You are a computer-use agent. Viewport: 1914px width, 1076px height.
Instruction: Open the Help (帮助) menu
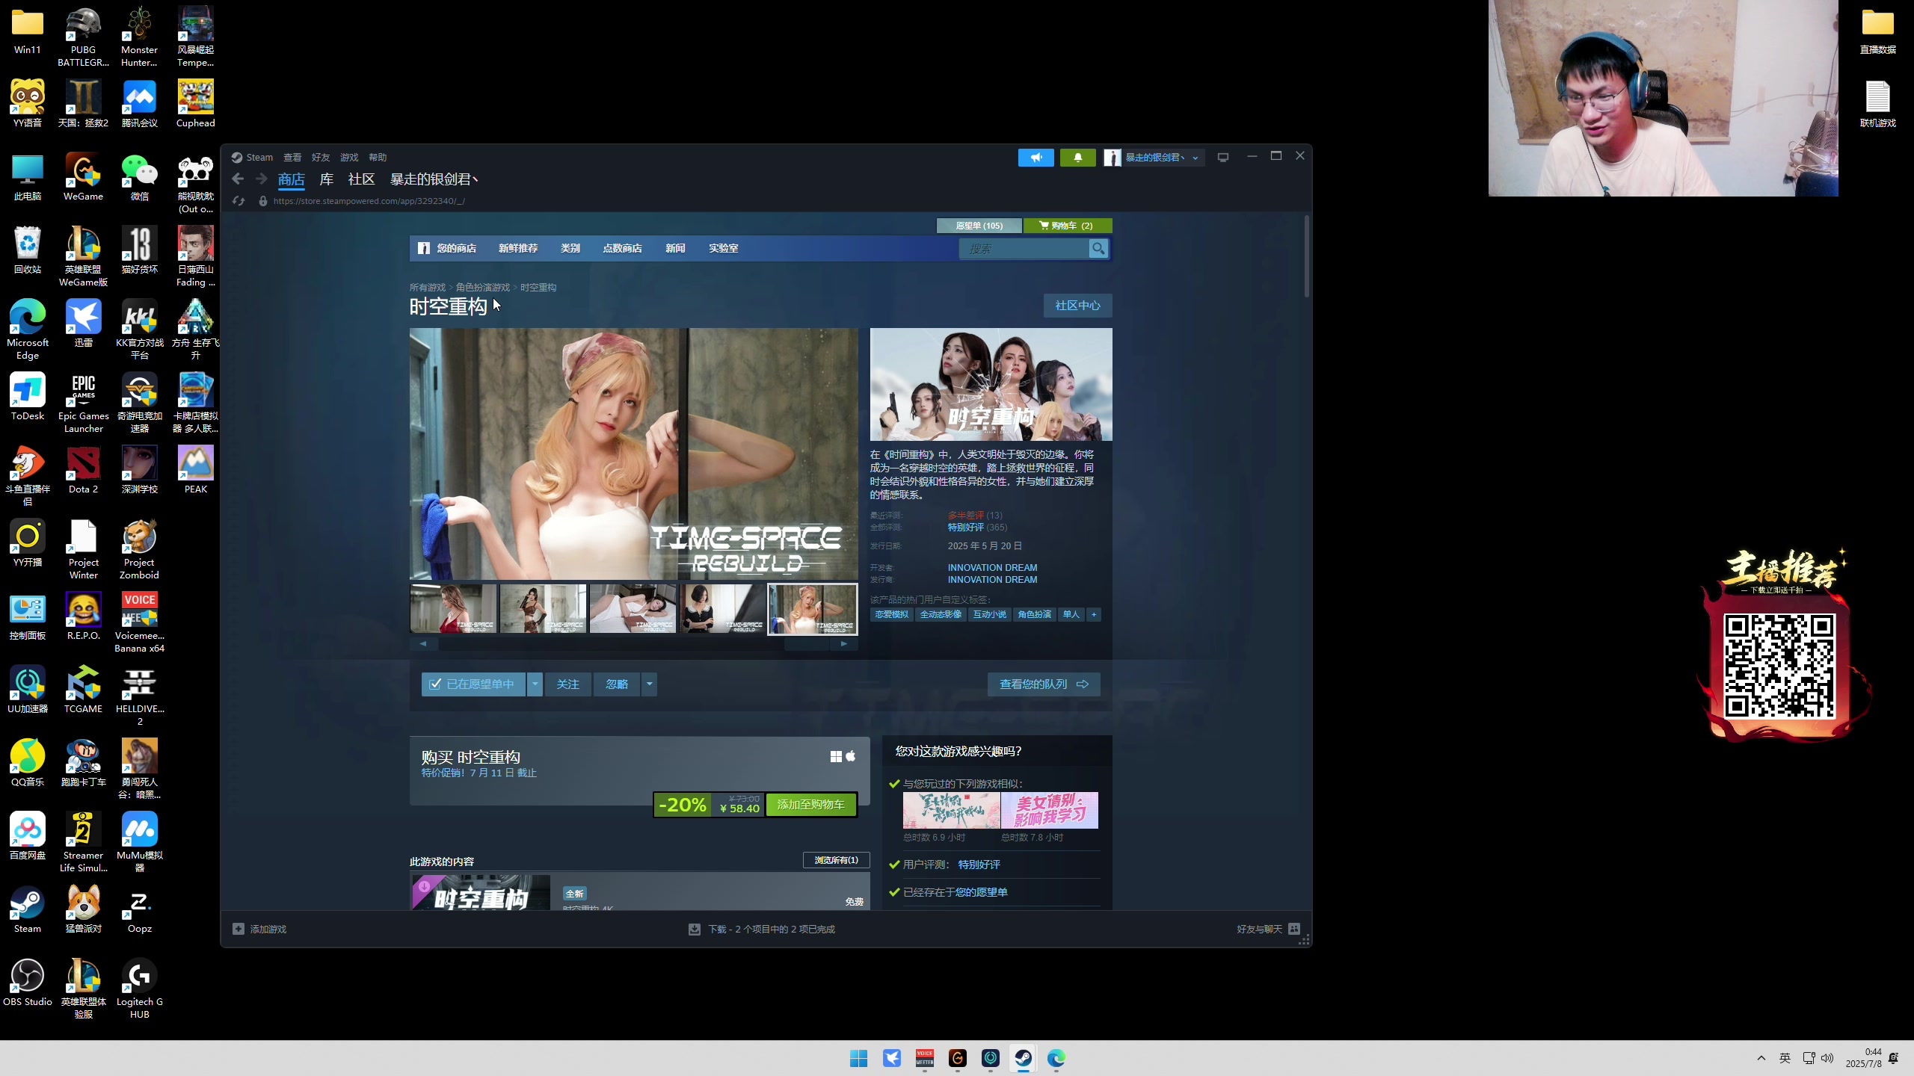(378, 157)
